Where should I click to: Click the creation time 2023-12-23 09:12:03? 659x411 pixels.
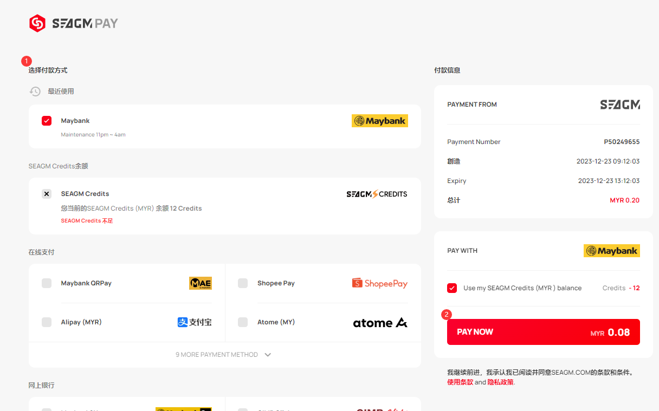click(x=608, y=161)
